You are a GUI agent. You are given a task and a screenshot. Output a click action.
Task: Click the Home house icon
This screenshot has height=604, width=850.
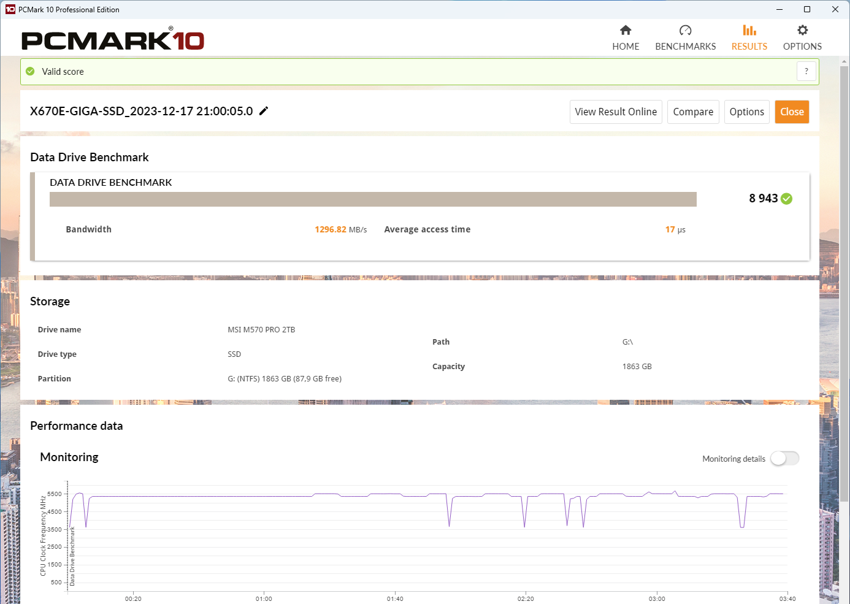[x=626, y=30]
